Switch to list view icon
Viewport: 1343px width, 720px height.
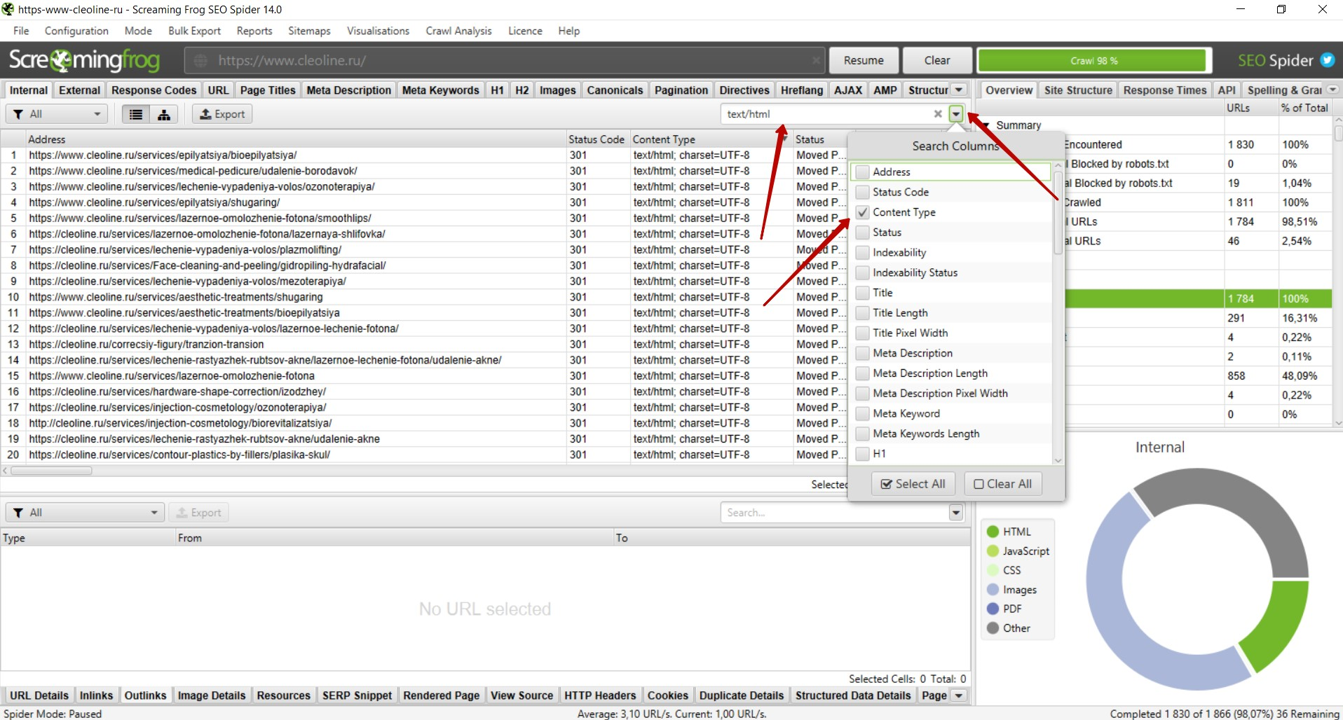coord(136,114)
